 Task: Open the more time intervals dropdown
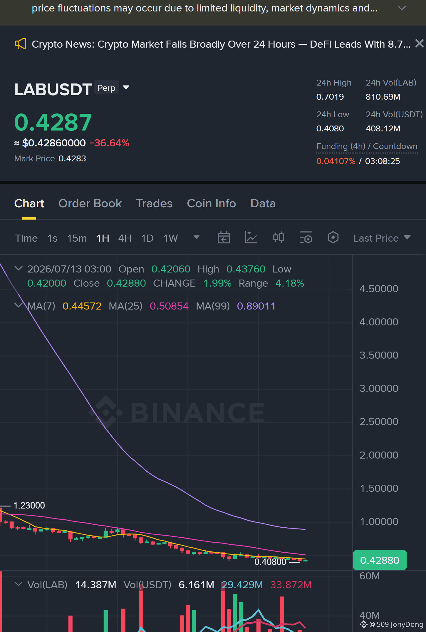pyautogui.click(x=197, y=237)
